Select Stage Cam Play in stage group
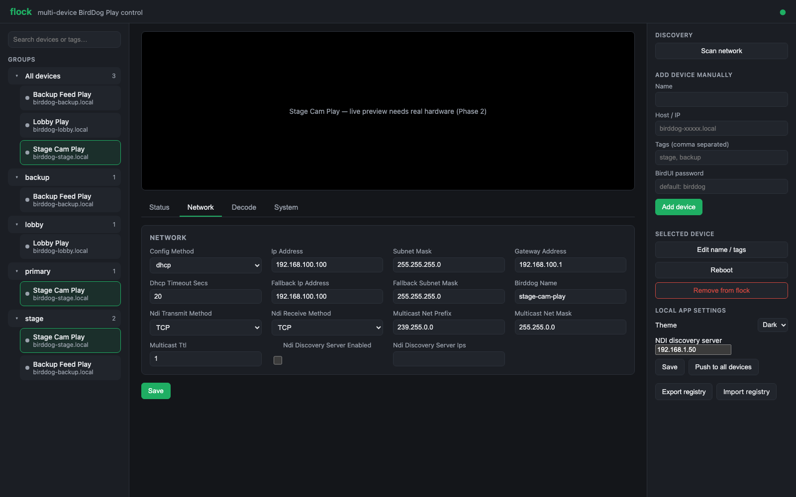796x497 pixels. point(70,340)
